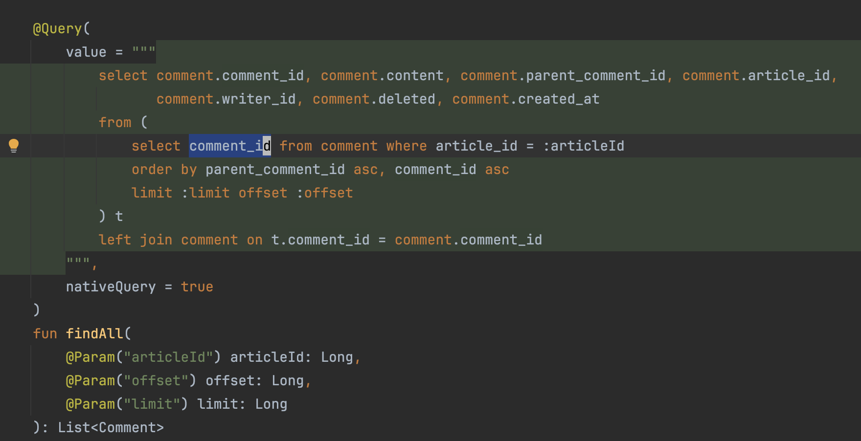
Task: Click the :articleId parameter in subquery
Action: [x=584, y=146]
